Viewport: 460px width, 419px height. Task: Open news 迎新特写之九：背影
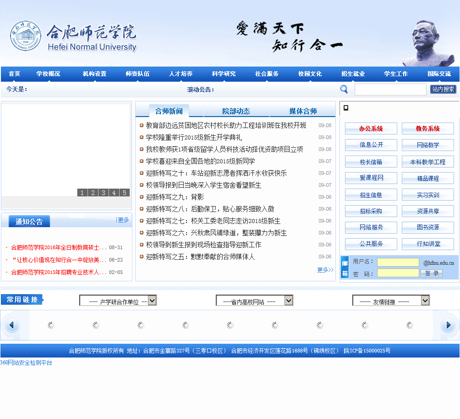coord(175,197)
